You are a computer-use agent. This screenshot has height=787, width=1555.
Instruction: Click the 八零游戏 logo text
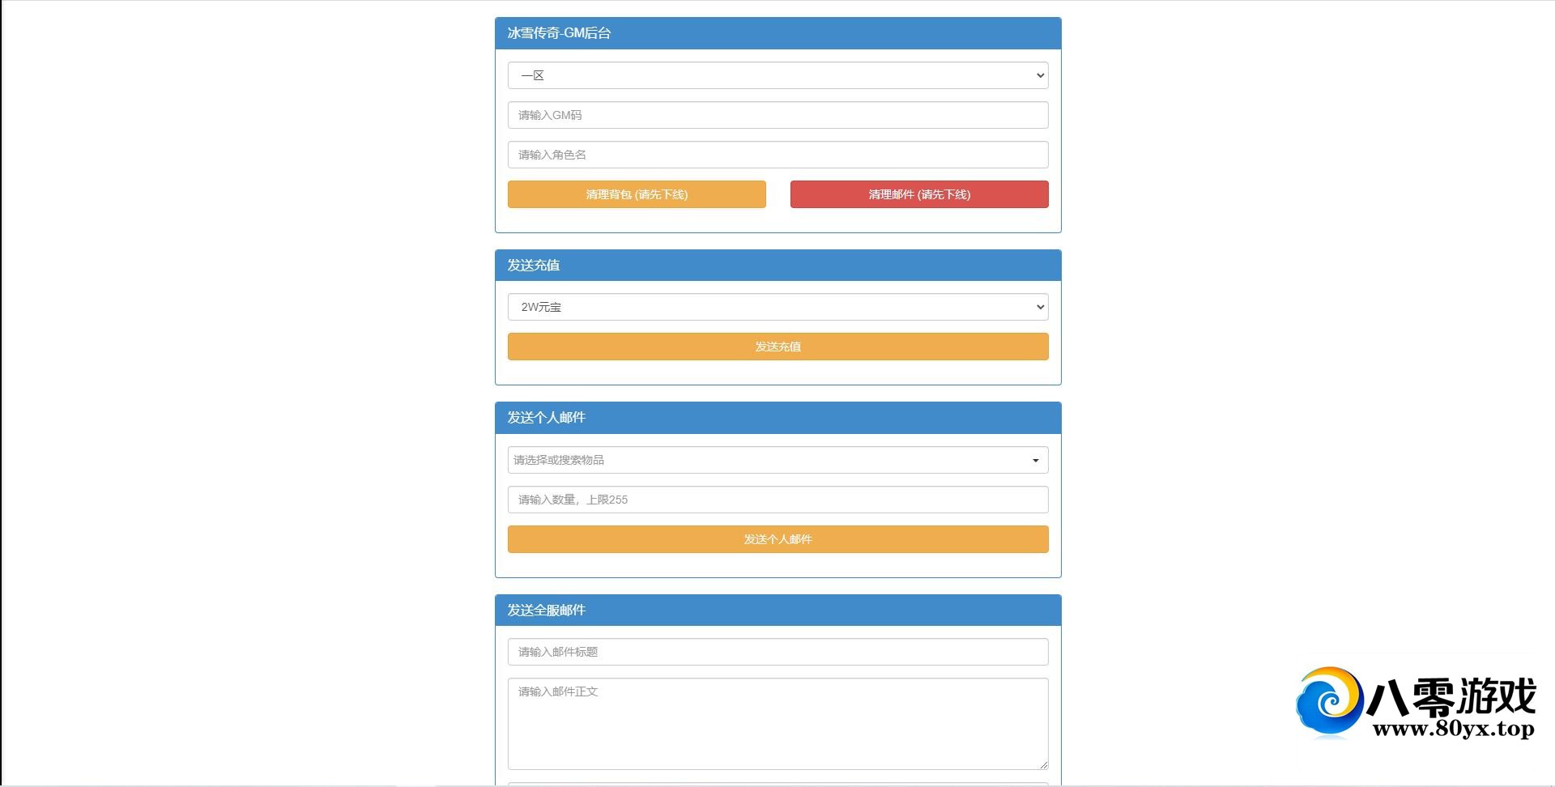tap(1451, 696)
